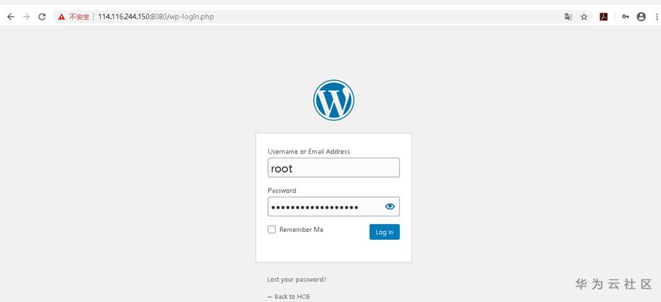Bookmark this page with the star icon
This screenshot has width=661, height=302.
[584, 17]
